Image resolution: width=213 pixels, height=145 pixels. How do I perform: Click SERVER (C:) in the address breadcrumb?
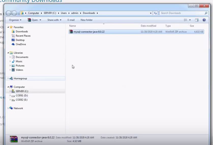click(50, 13)
